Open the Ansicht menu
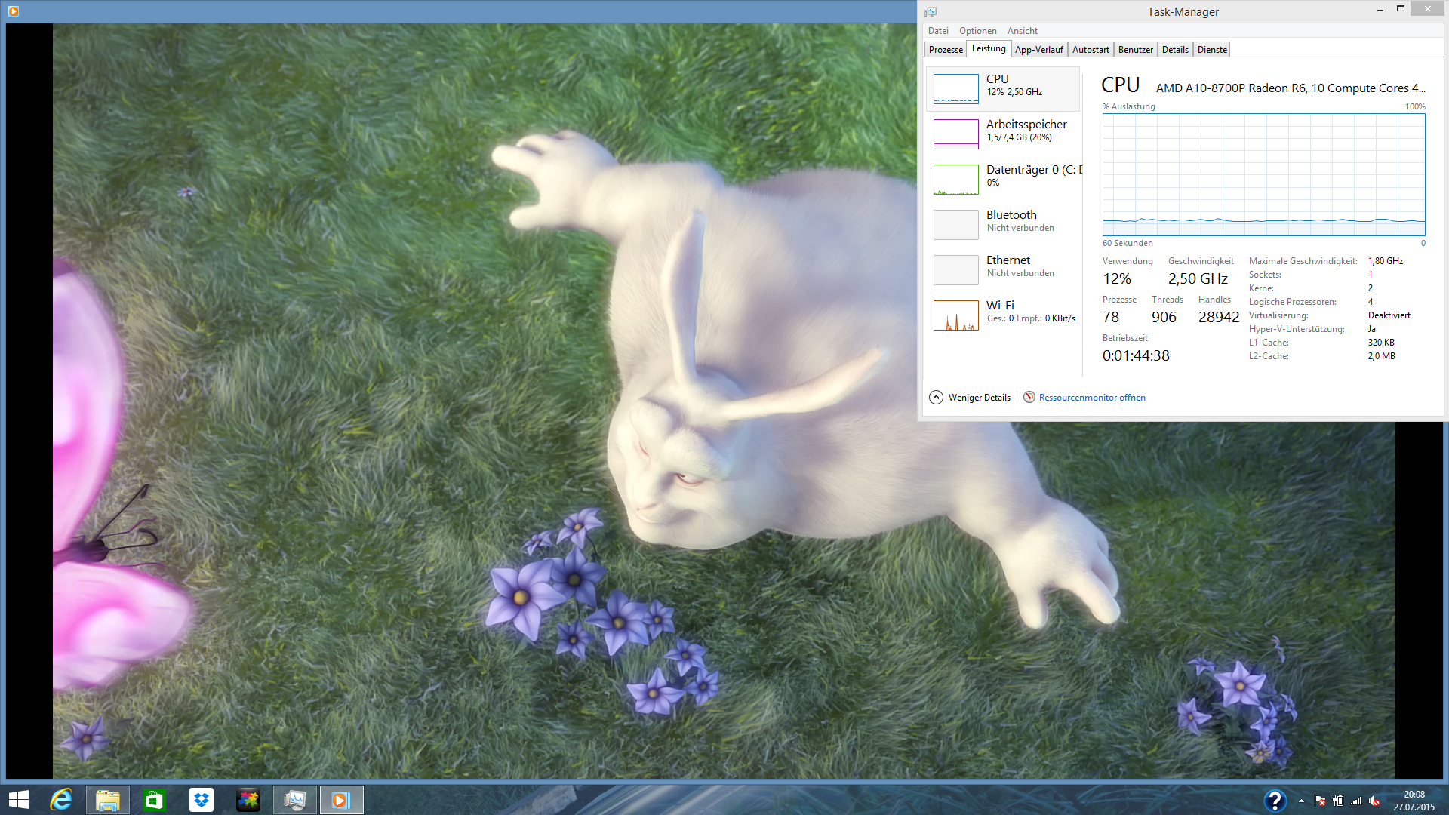This screenshot has height=815, width=1449. pyautogui.click(x=1022, y=31)
